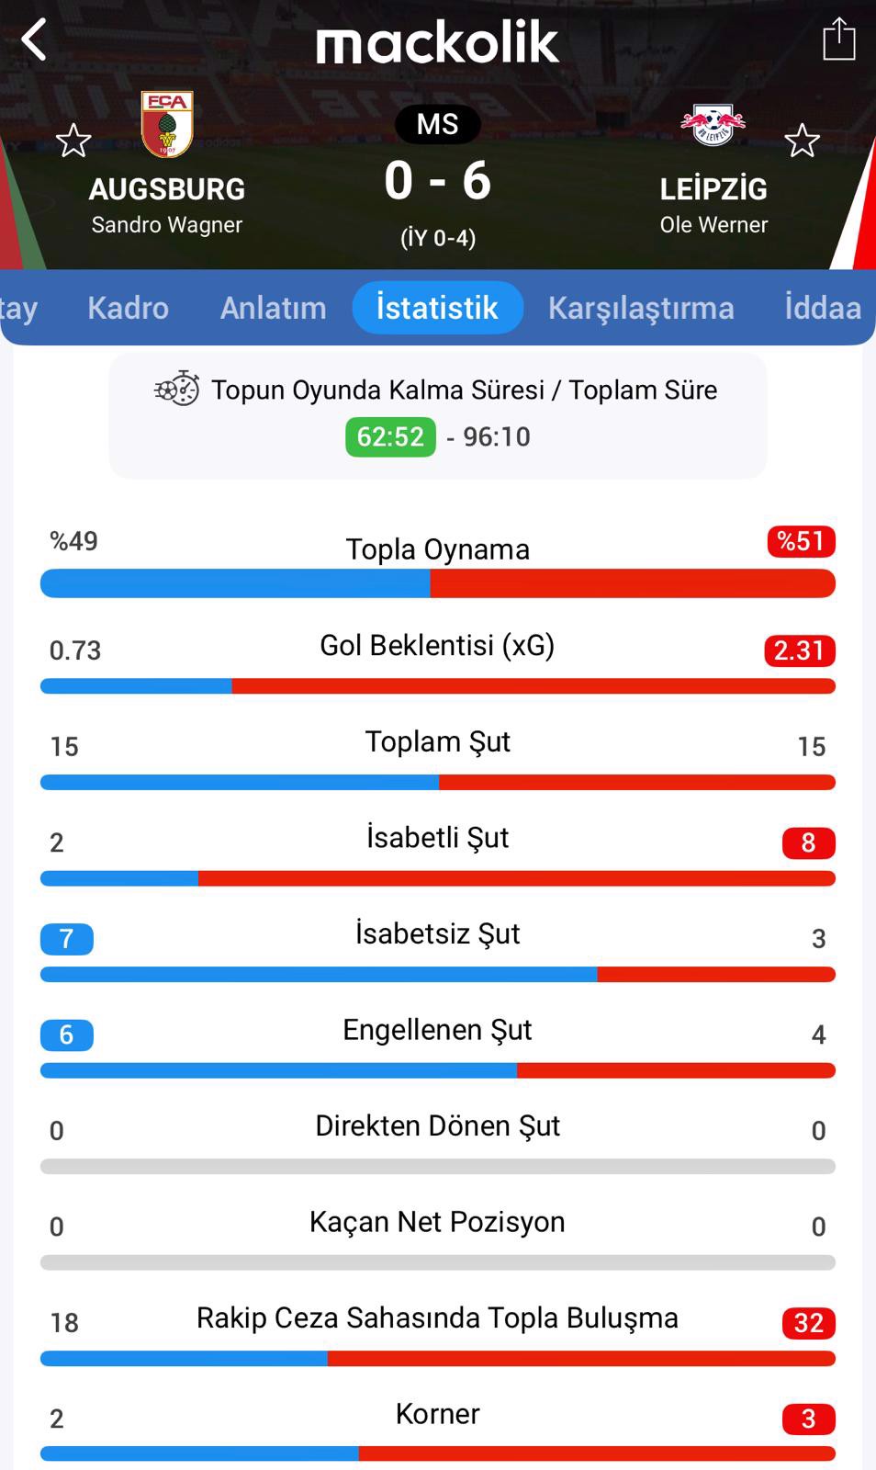Open the Karşılaştırma tab
Image resolution: width=876 pixels, height=1470 pixels.
(x=641, y=308)
